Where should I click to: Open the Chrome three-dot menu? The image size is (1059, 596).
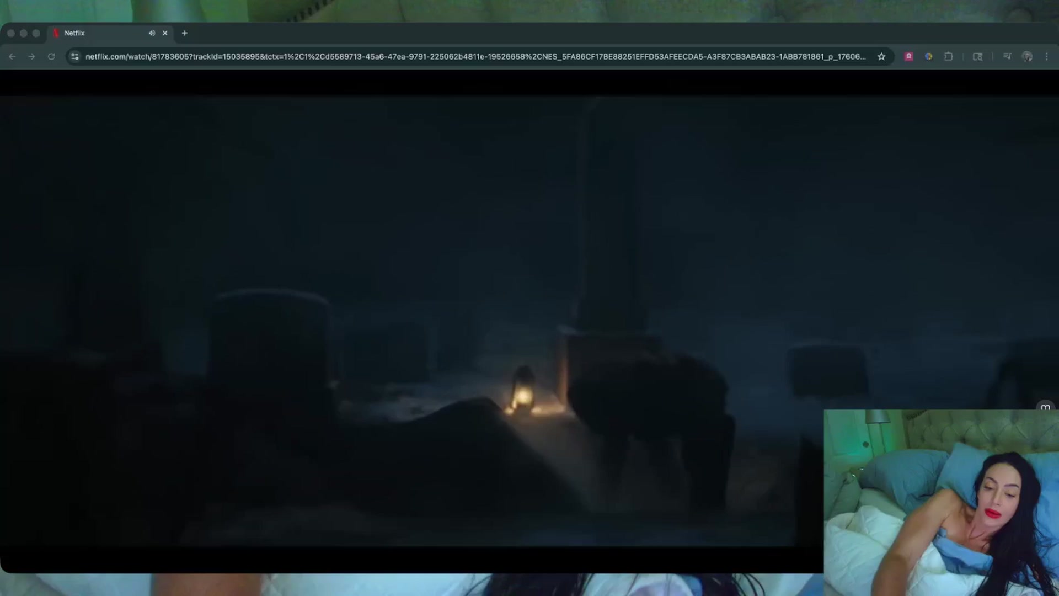pyautogui.click(x=1047, y=56)
